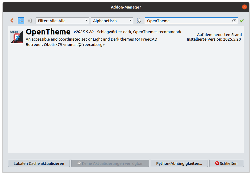This screenshot has height=175, width=252.
Task: Open the OpenTheme addon title
Action: pyautogui.click(x=48, y=32)
